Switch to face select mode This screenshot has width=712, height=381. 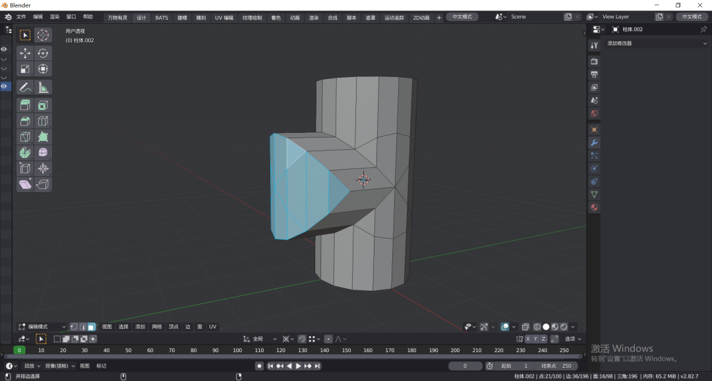91,327
